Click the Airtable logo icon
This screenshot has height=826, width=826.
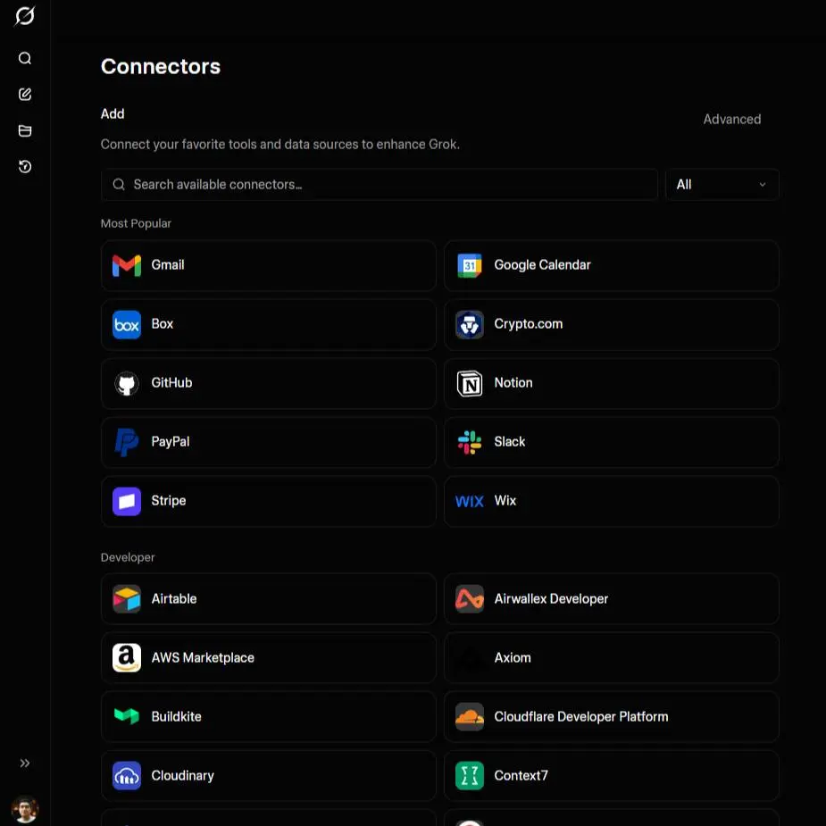[x=127, y=599]
